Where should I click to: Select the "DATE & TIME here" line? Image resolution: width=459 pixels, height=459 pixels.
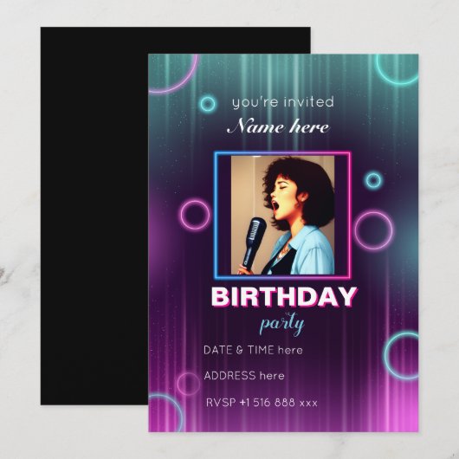coord(253,350)
